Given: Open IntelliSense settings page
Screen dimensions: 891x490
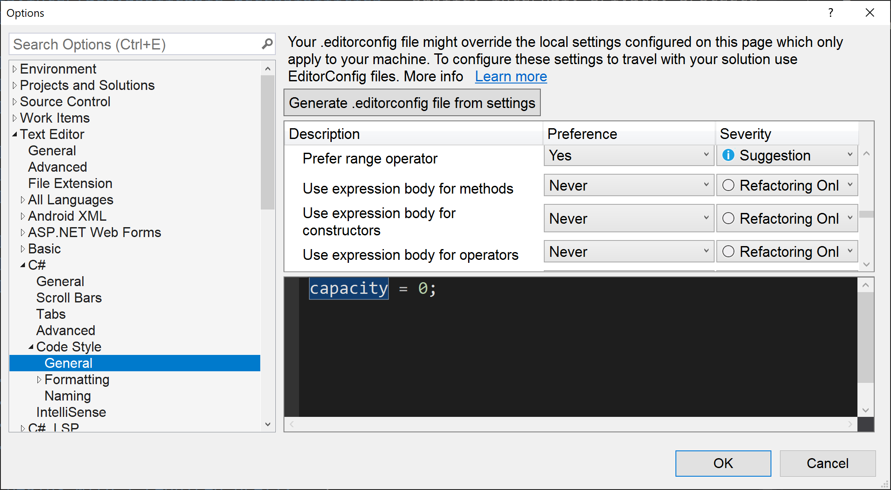Looking at the screenshot, I should (x=71, y=412).
